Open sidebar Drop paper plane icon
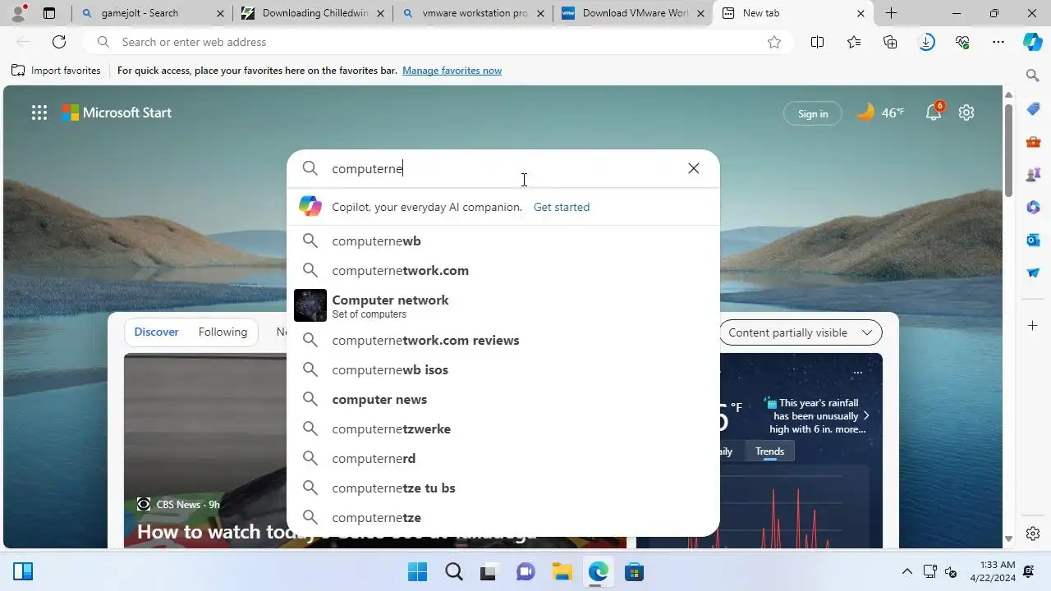 pyautogui.click(x=1033, y=273)
